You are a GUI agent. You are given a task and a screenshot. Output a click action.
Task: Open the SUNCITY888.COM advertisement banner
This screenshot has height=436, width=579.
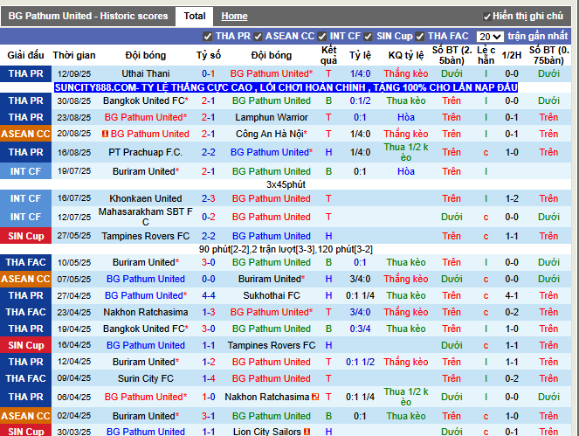pyautogui.click(x=286, y=87)
